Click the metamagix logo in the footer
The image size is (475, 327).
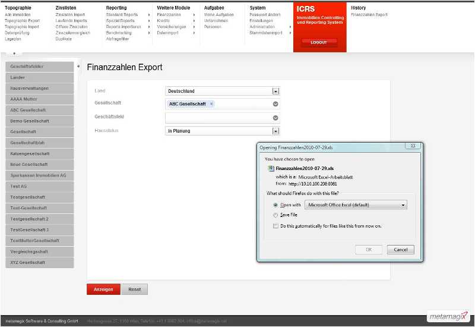coord(448,316)
